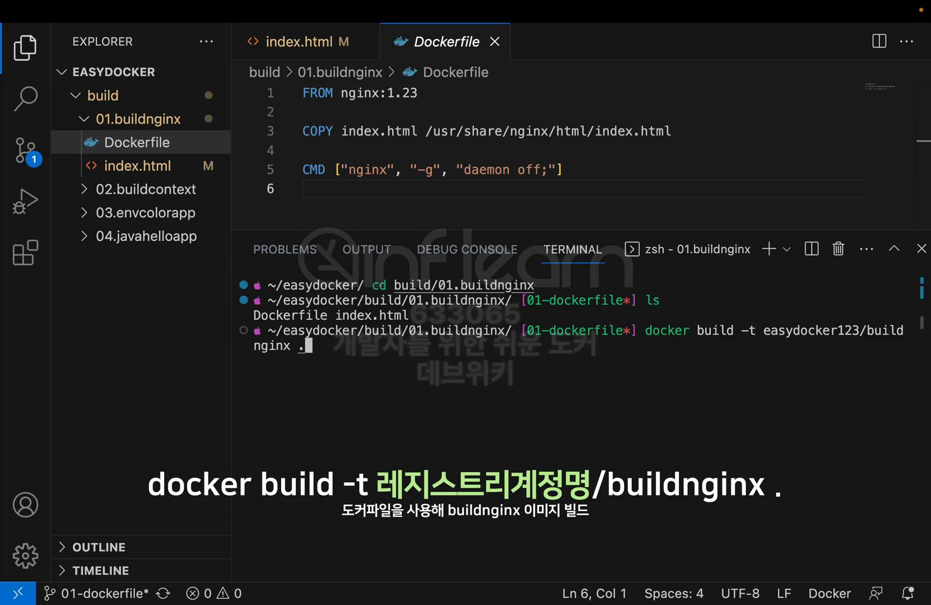Open errors and warnings count
Screen dimensions: 931x605
[x=214, y=593]
